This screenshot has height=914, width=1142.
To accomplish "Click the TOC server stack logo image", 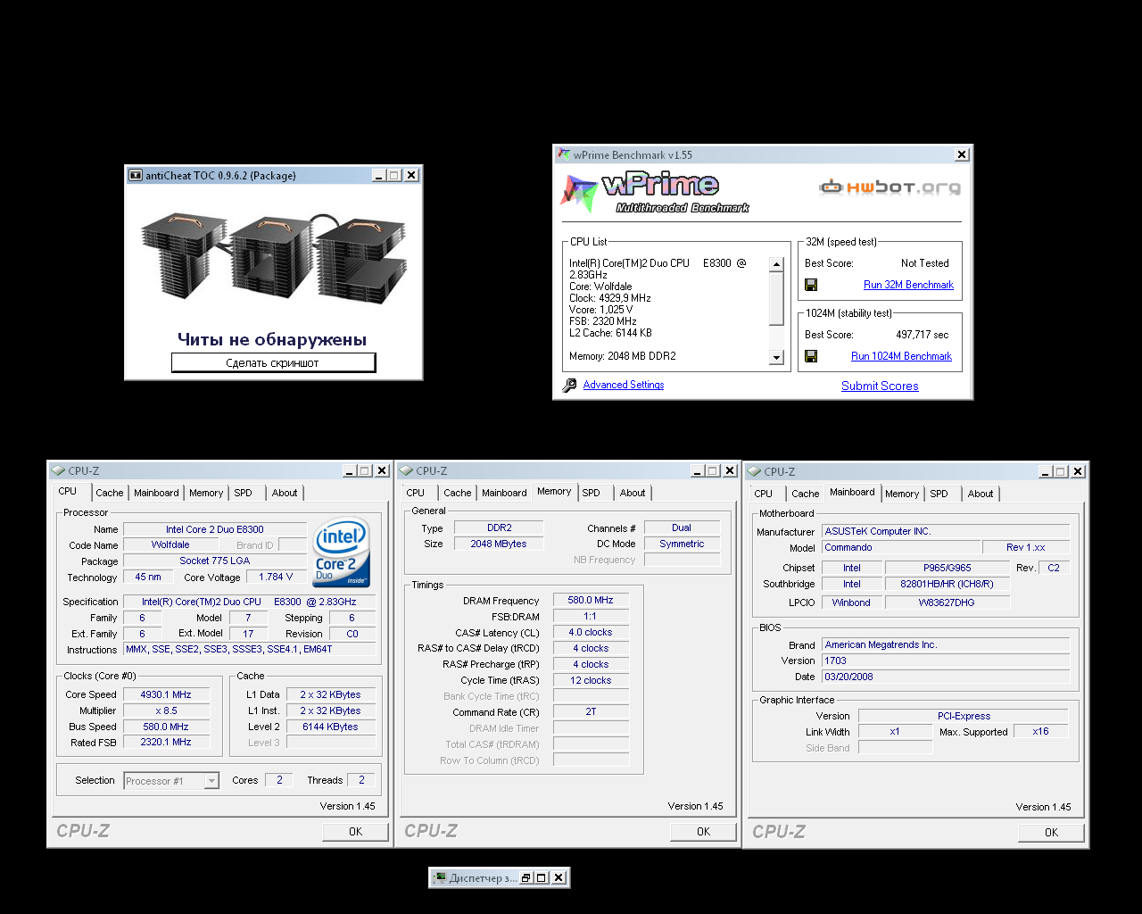I will (x=273, y=258).
